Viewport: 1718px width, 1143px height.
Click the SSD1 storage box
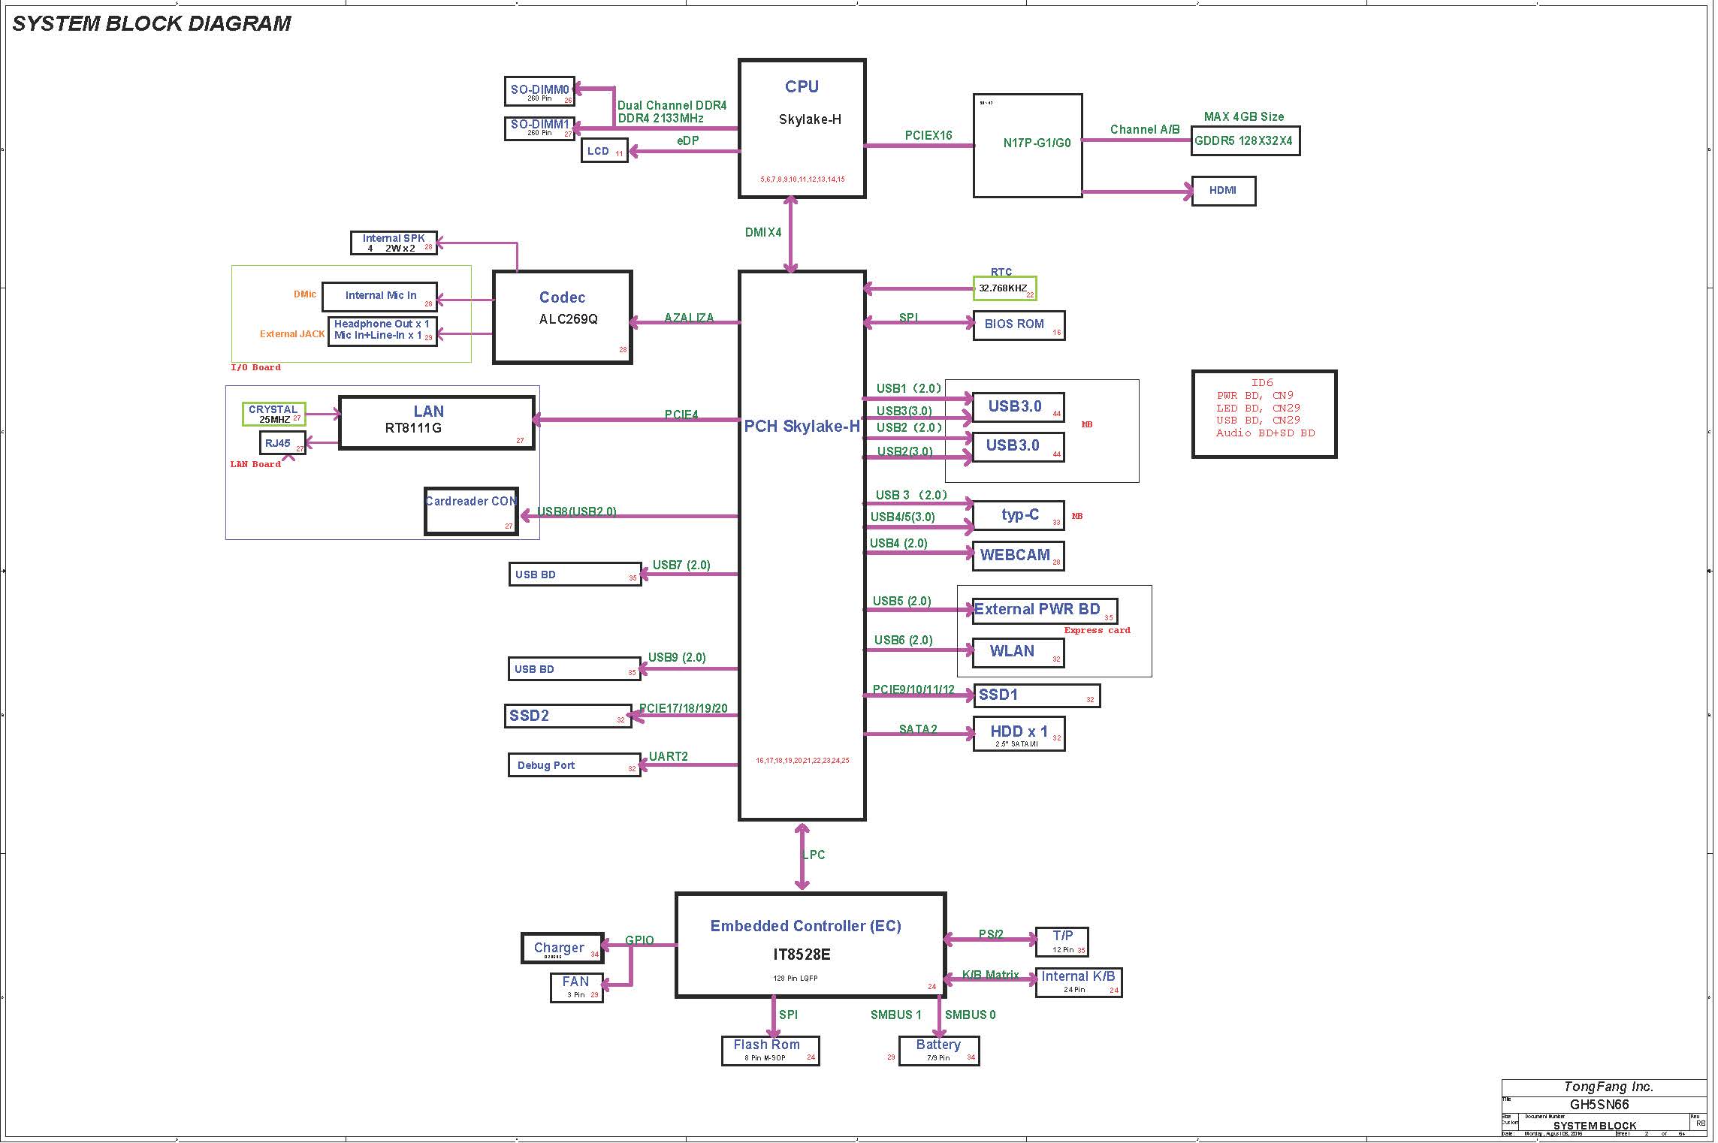1037,695
